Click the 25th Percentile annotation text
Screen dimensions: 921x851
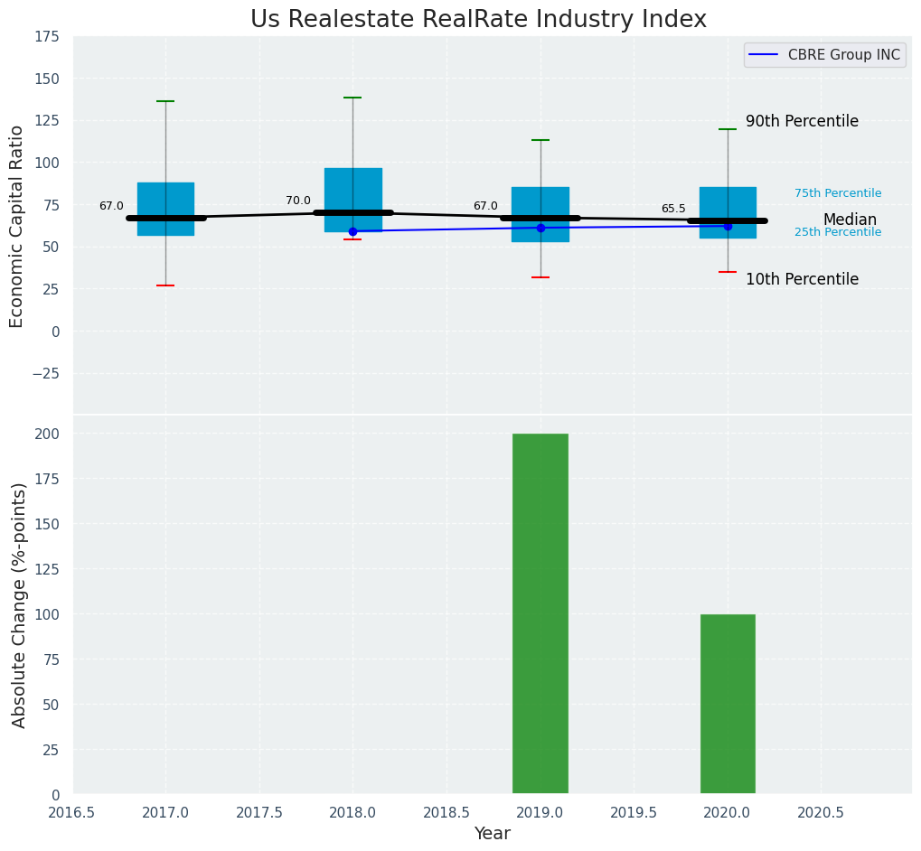[838, 232]
